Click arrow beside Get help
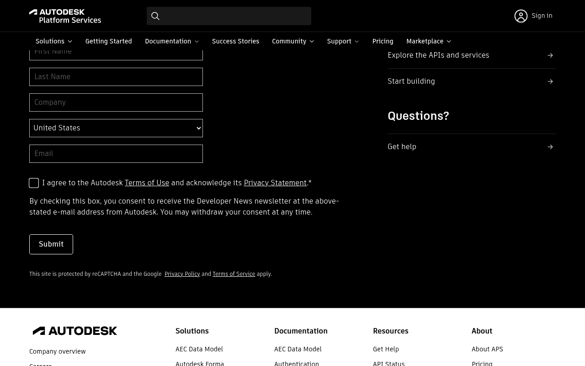This screenshot has height=366, width=585. click(x=550, y=147)
